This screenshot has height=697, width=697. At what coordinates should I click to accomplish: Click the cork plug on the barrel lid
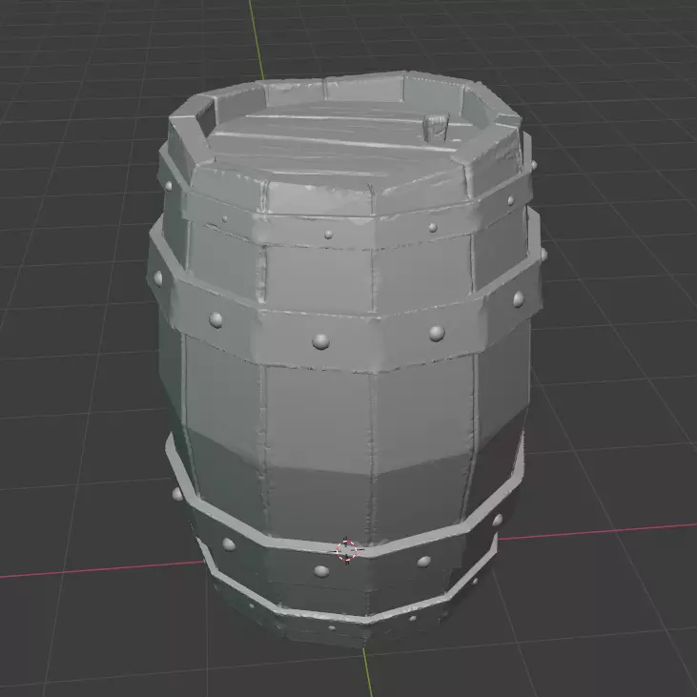pos(436,127)
